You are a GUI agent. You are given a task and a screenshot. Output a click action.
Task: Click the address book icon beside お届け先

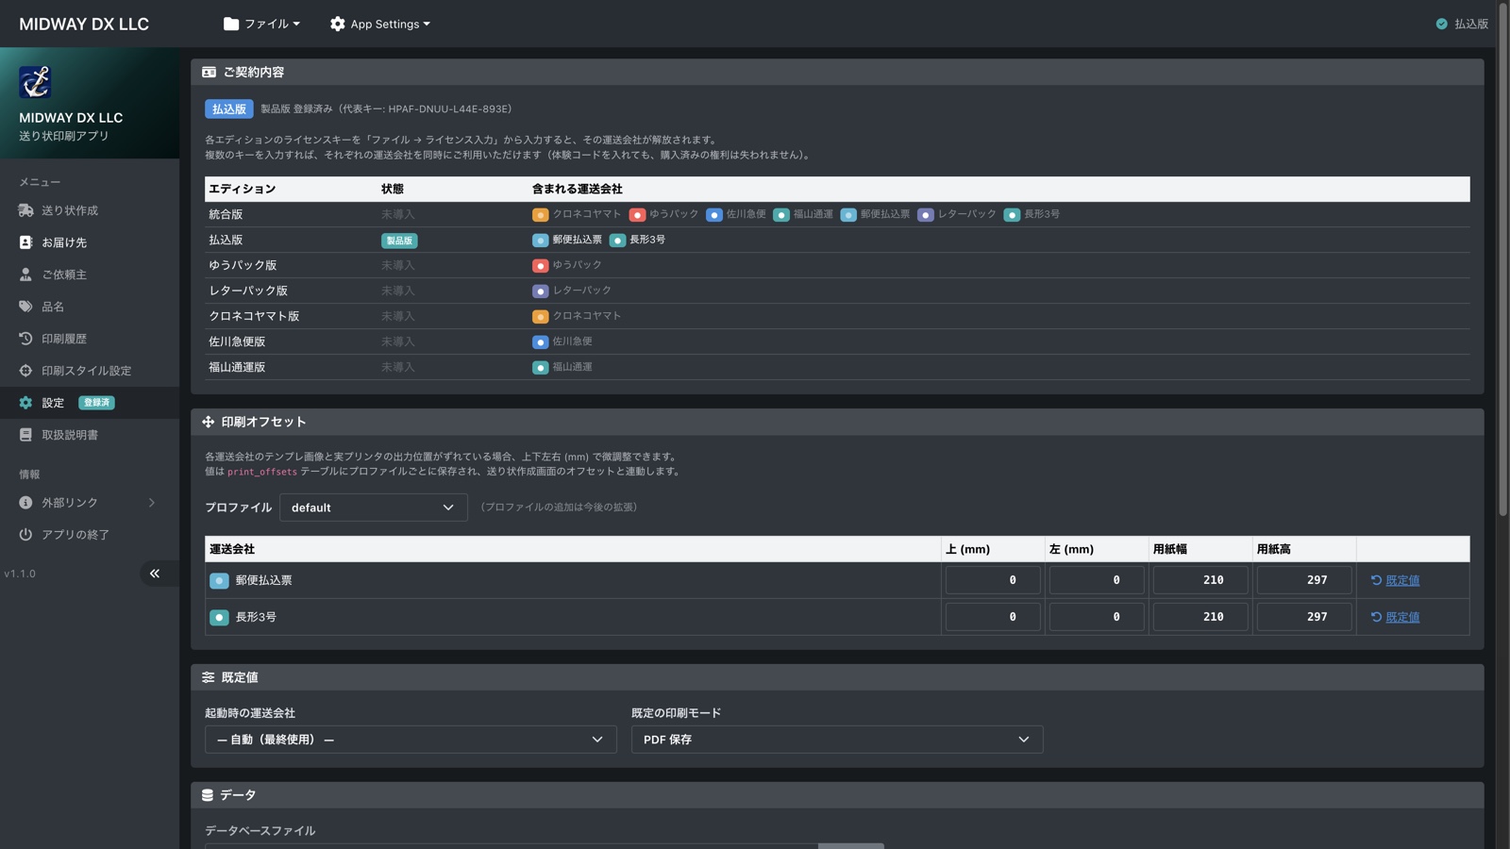(x=25, y=242)
